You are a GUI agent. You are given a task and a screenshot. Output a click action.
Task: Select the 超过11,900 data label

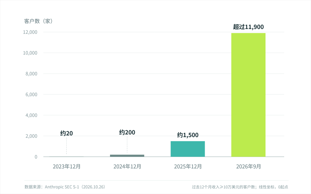248,27
